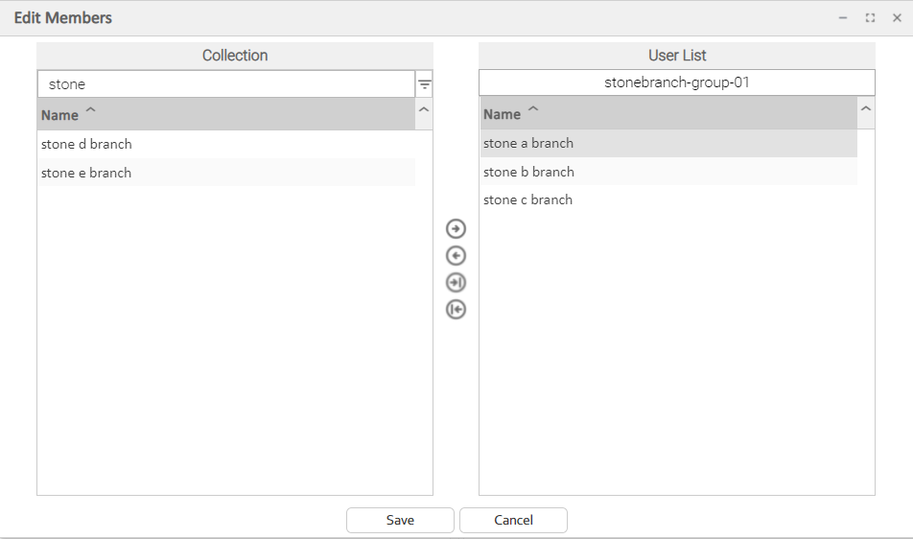Click User List scroll-up arrow
Image resolution: width=913 pixels, height=539 pixels.
(x=866, y=110)
